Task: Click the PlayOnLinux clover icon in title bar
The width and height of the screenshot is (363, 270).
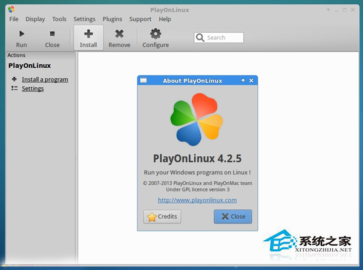Action: [x=11, y=10]
